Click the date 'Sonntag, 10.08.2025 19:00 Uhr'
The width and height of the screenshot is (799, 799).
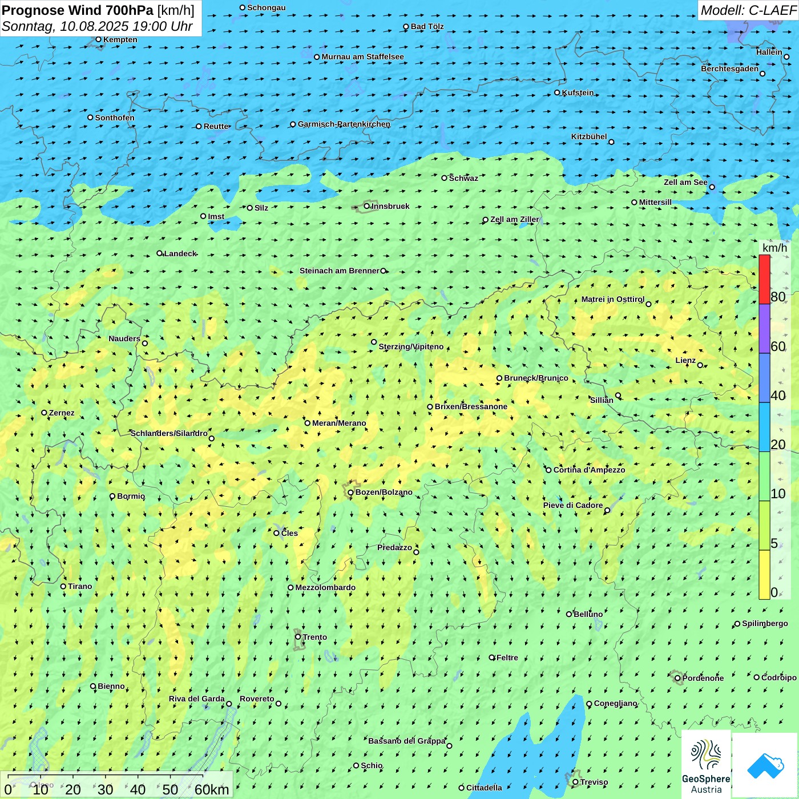pos(97,26)
